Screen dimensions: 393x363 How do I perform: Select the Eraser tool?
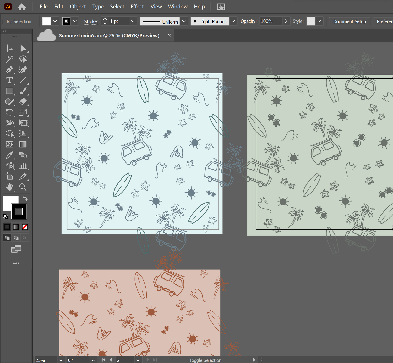tap(23, 102)
